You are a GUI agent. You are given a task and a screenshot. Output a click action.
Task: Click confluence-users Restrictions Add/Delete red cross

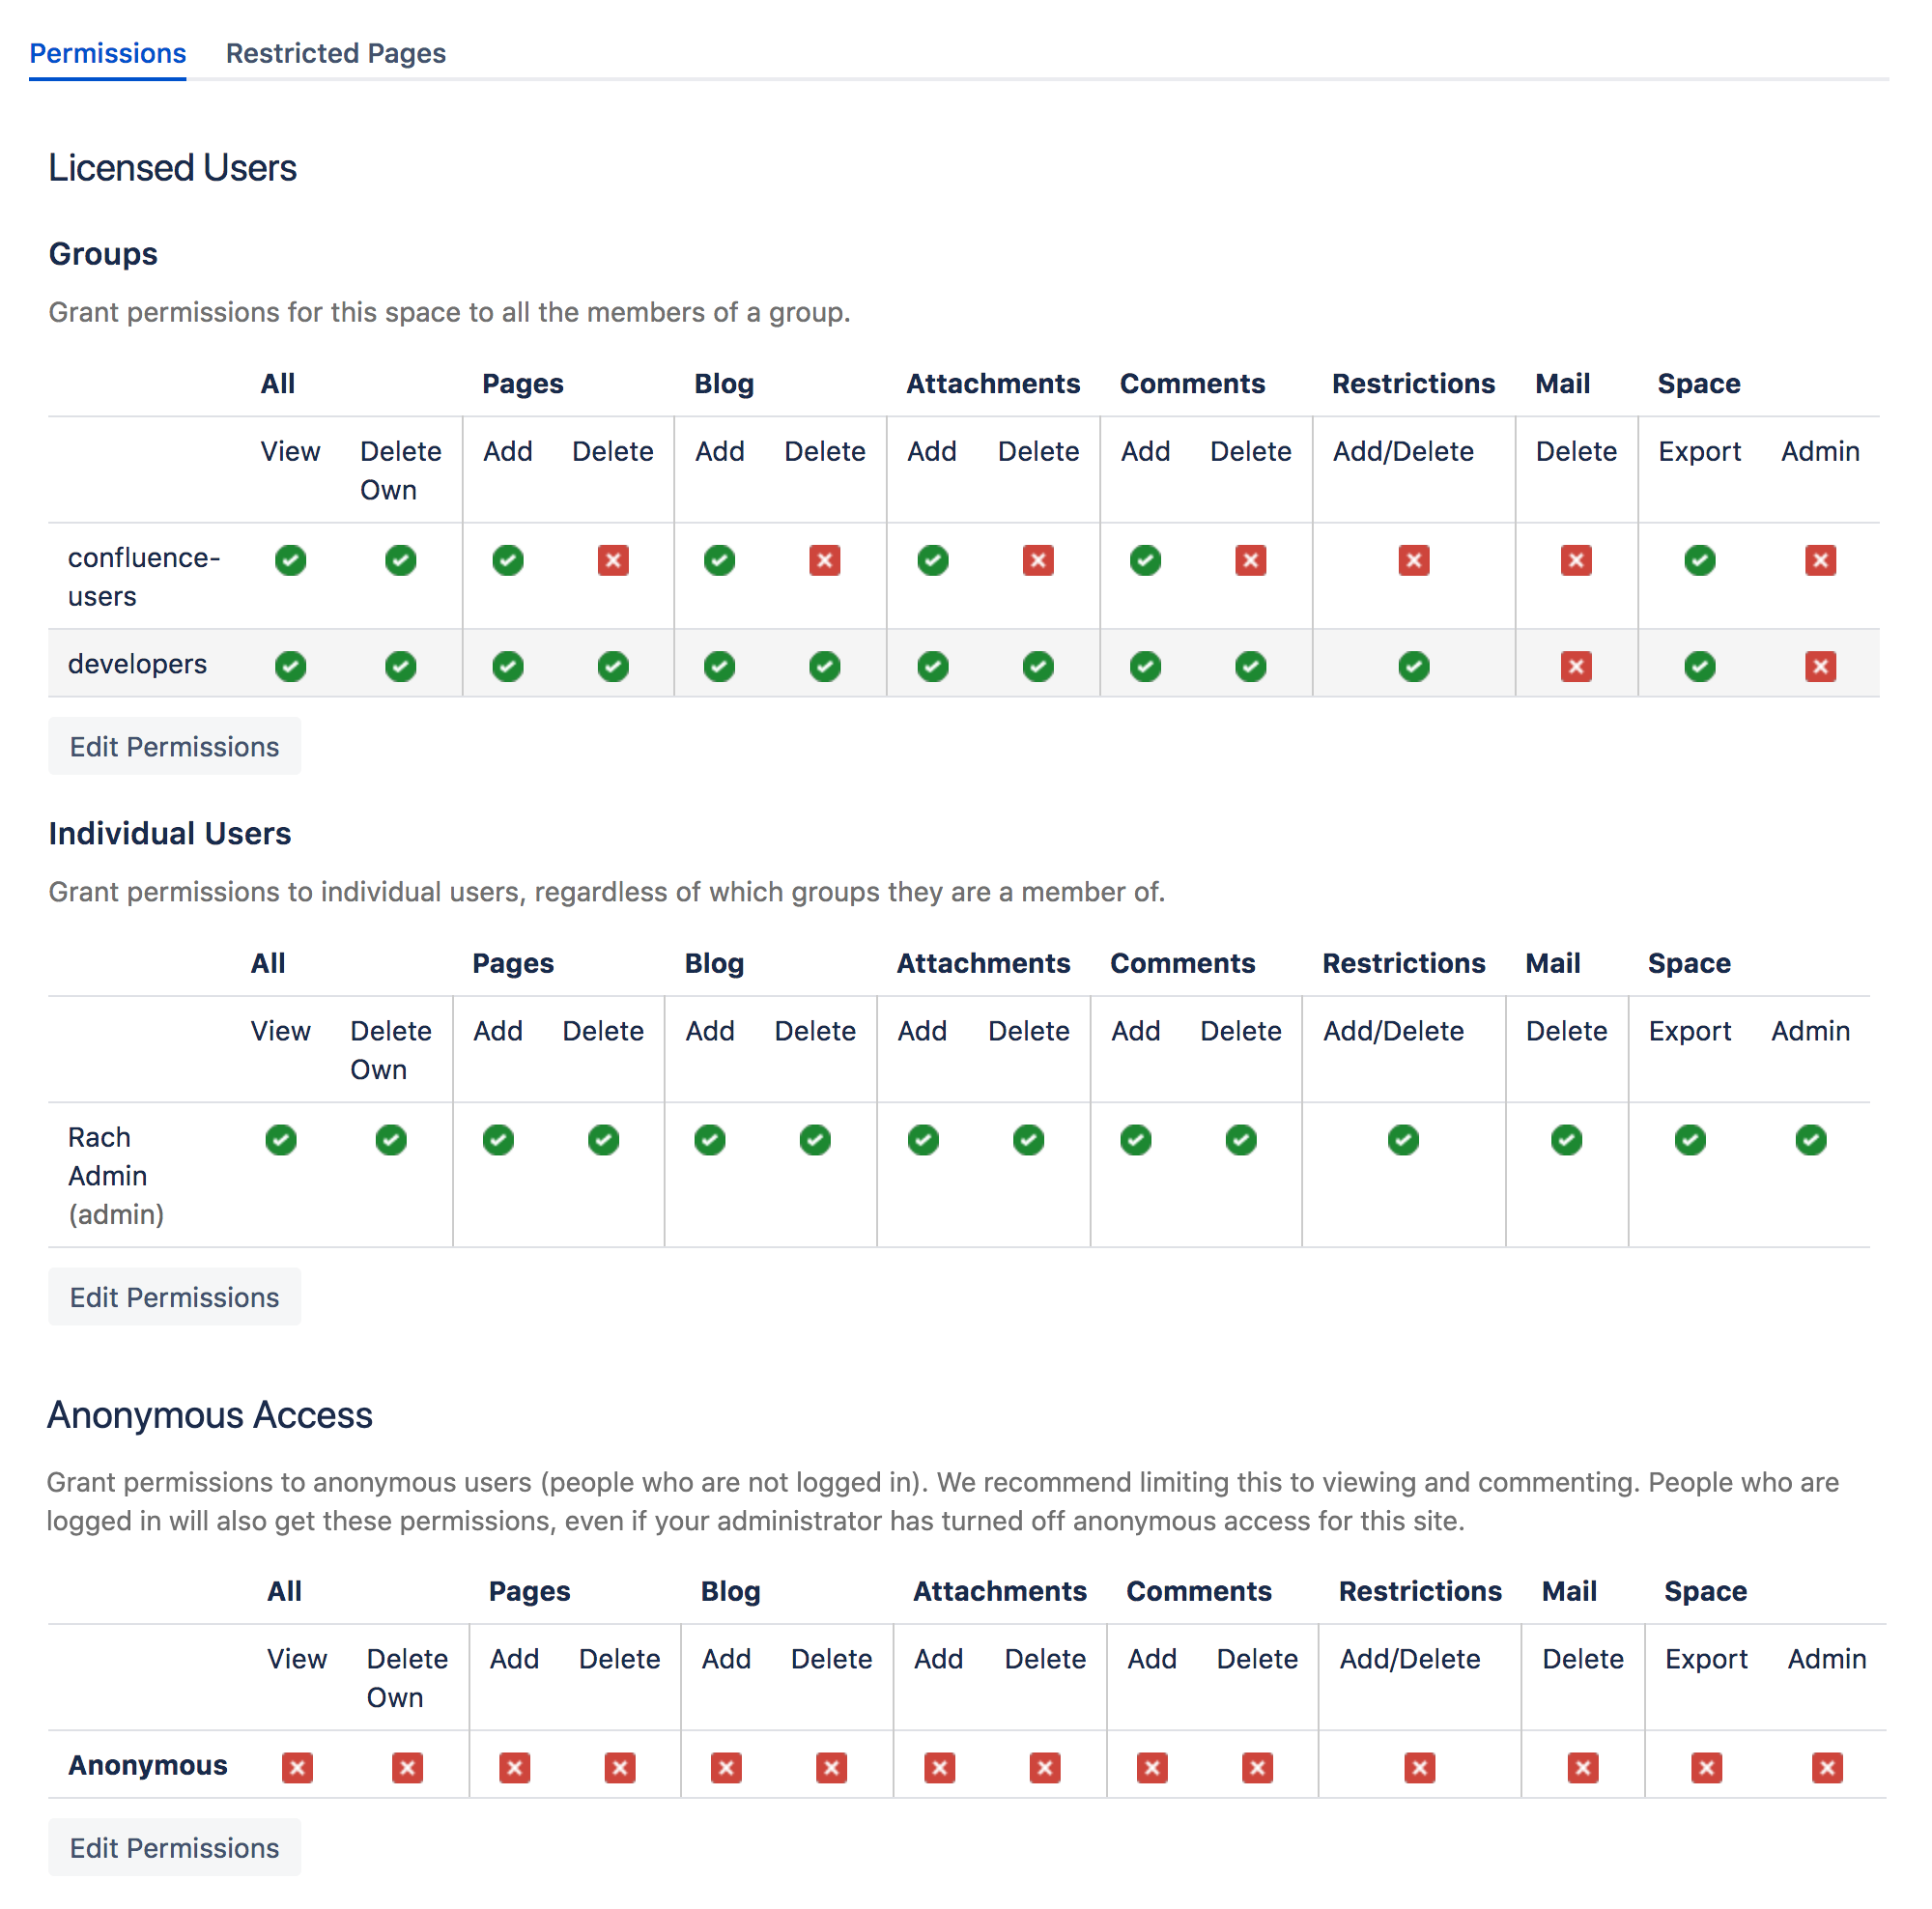tap(1413, 560)
